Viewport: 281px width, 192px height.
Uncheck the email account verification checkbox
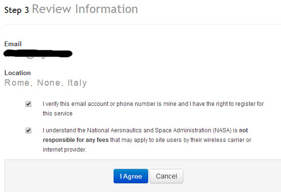[x=28, y=104]
